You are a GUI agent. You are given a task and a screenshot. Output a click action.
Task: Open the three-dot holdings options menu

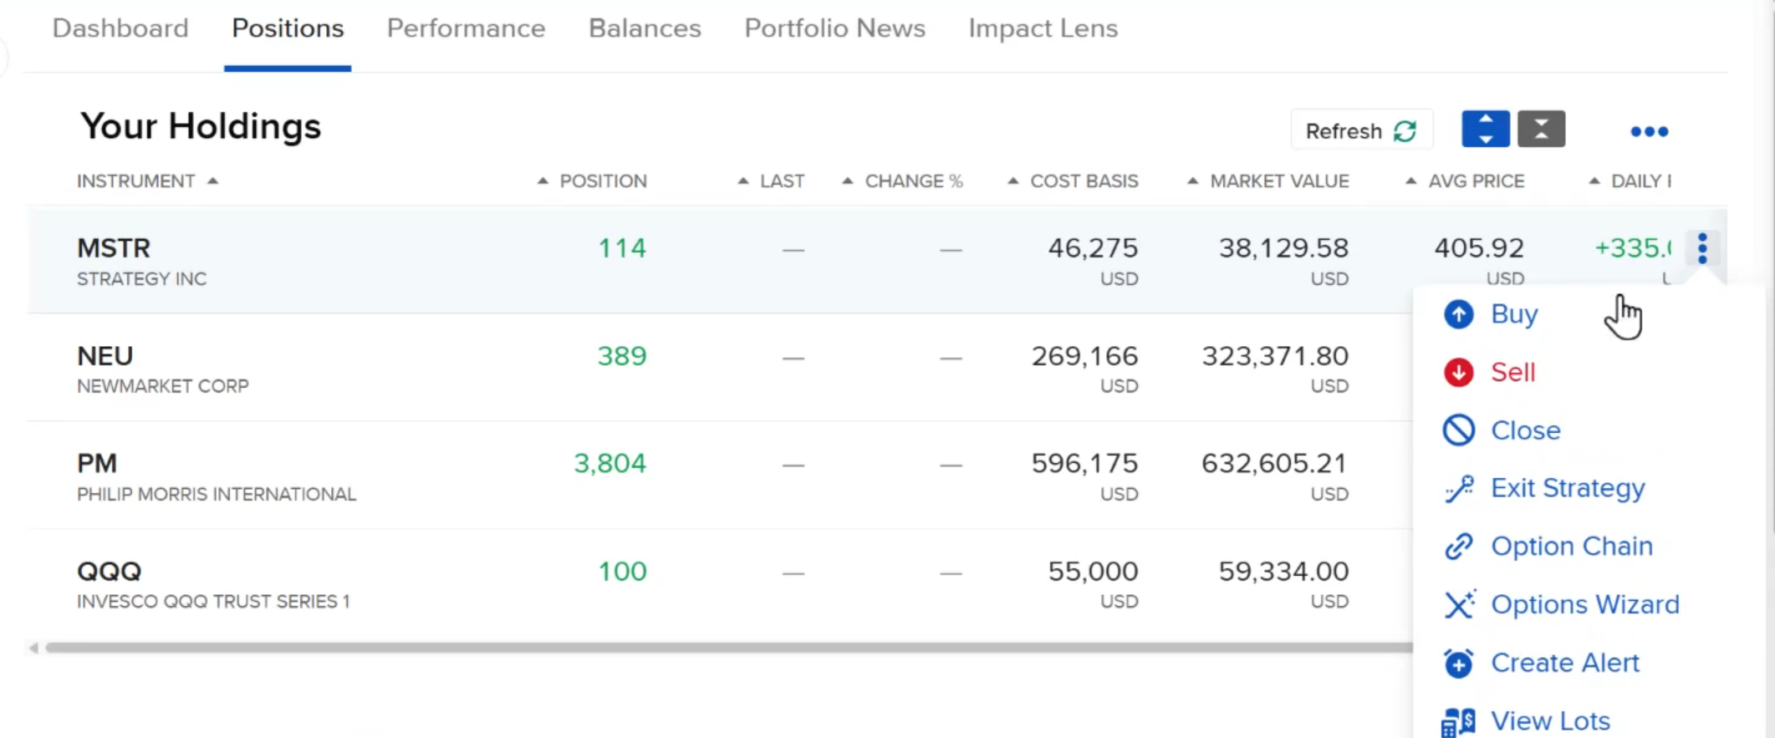coord(1649,131)
